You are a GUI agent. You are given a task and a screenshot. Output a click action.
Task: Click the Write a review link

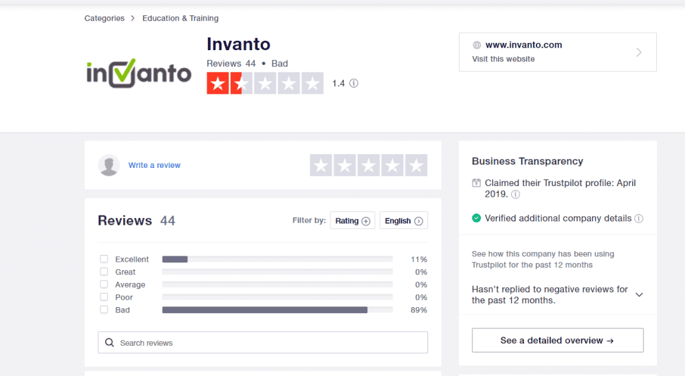click(155, 165)
